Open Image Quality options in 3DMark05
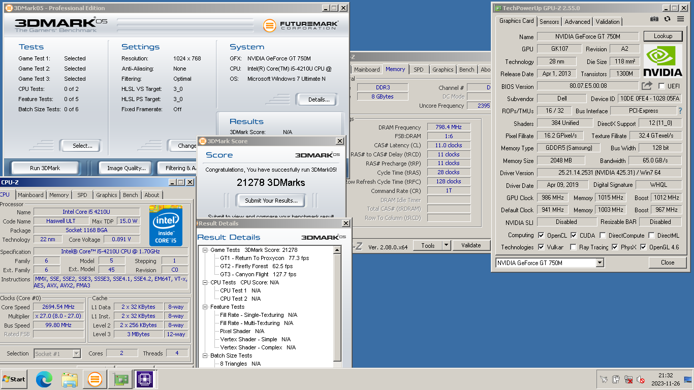694x390 pixels. [127, 168]
